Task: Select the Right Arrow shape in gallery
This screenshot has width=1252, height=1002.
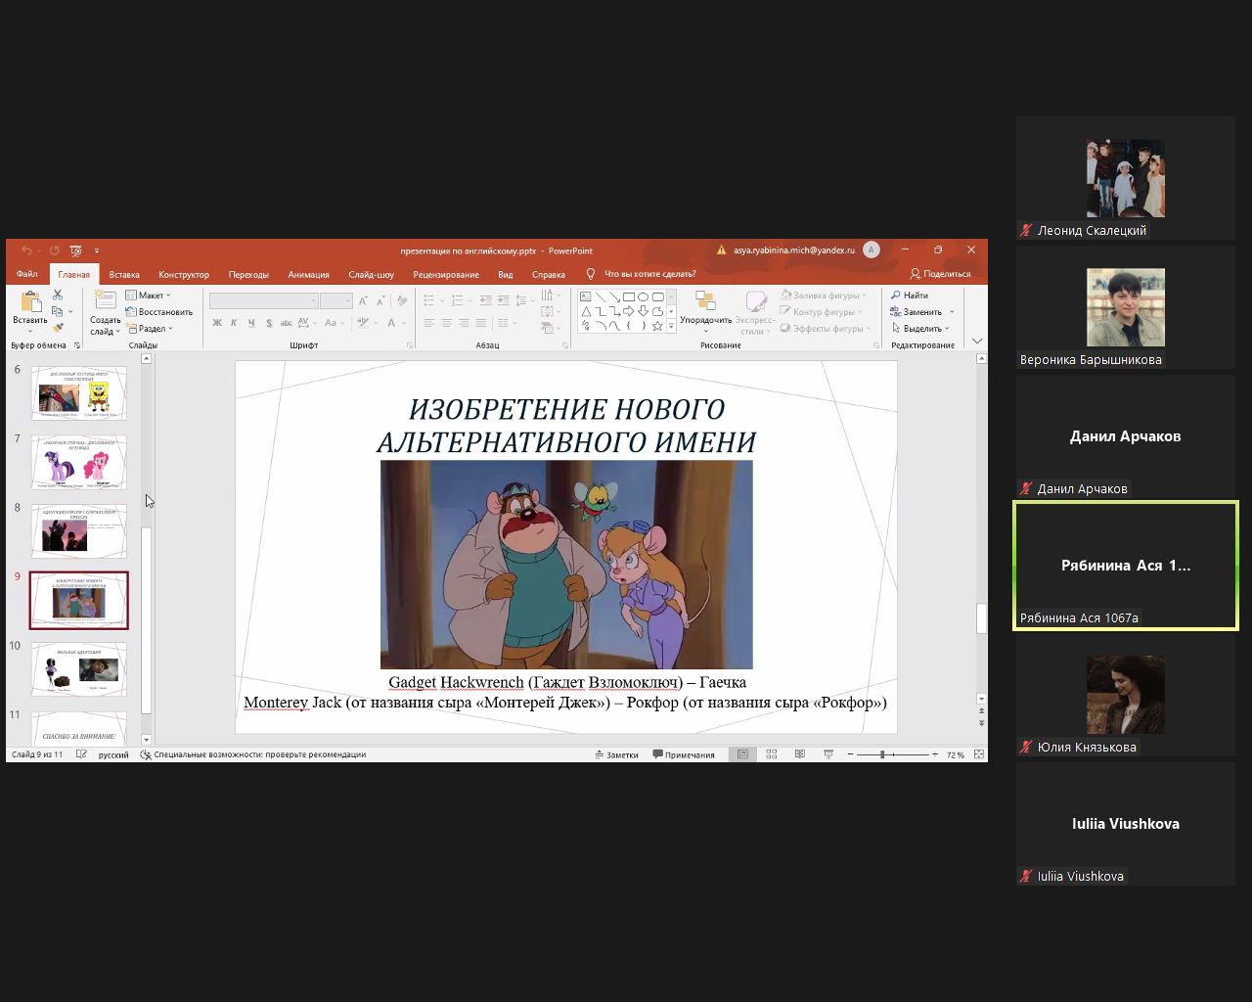Action: pyautogui.click(x=629, y=311)
